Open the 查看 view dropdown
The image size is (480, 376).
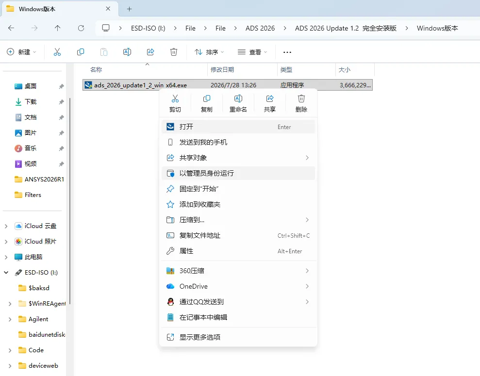click(x=252, y=52)
